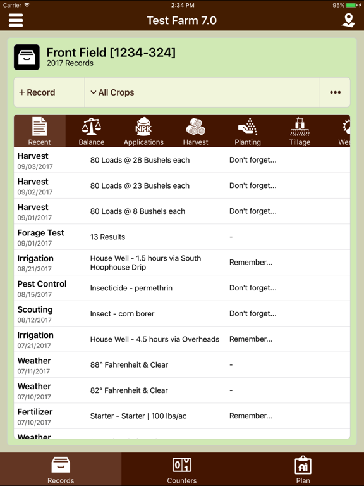Switch to the Harvest bales tab

coord(196,131)
